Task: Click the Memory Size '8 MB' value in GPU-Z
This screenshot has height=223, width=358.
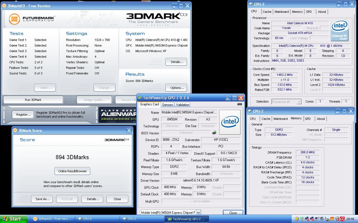Action: coord(174,173)
